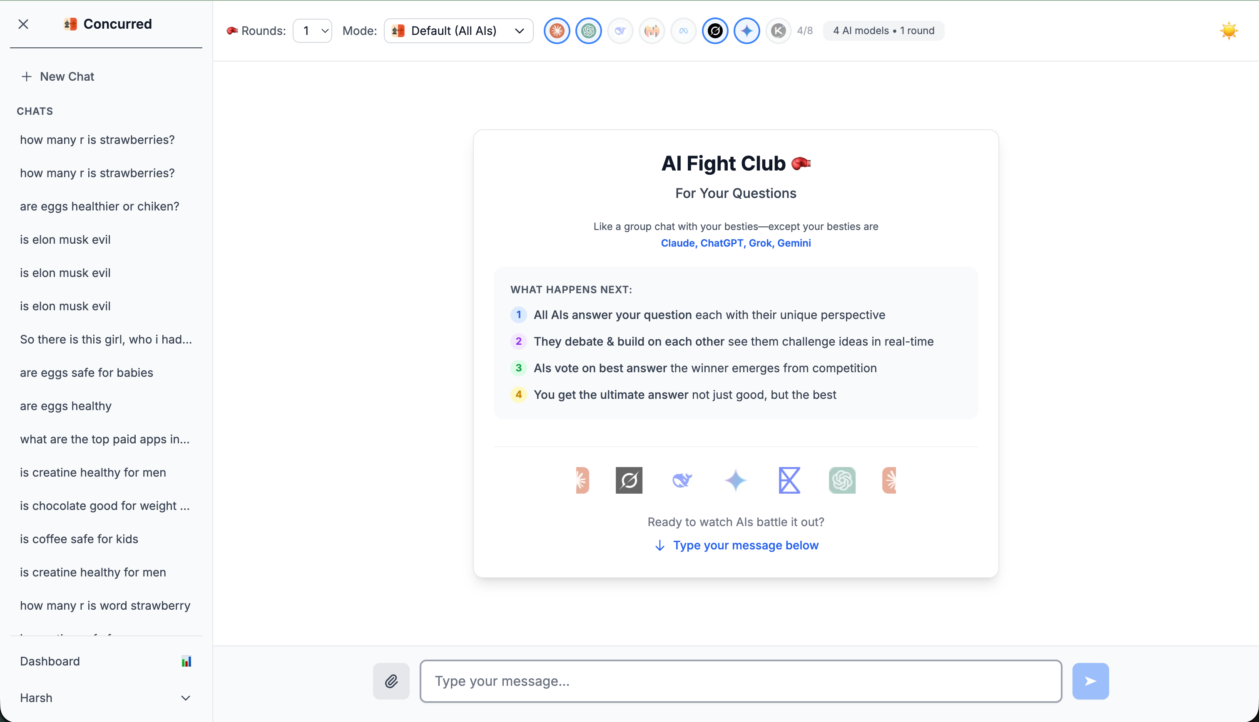
Task: Click the Dashboard bar chart icon
Action: pyautogui.click(x=186, y=661)
